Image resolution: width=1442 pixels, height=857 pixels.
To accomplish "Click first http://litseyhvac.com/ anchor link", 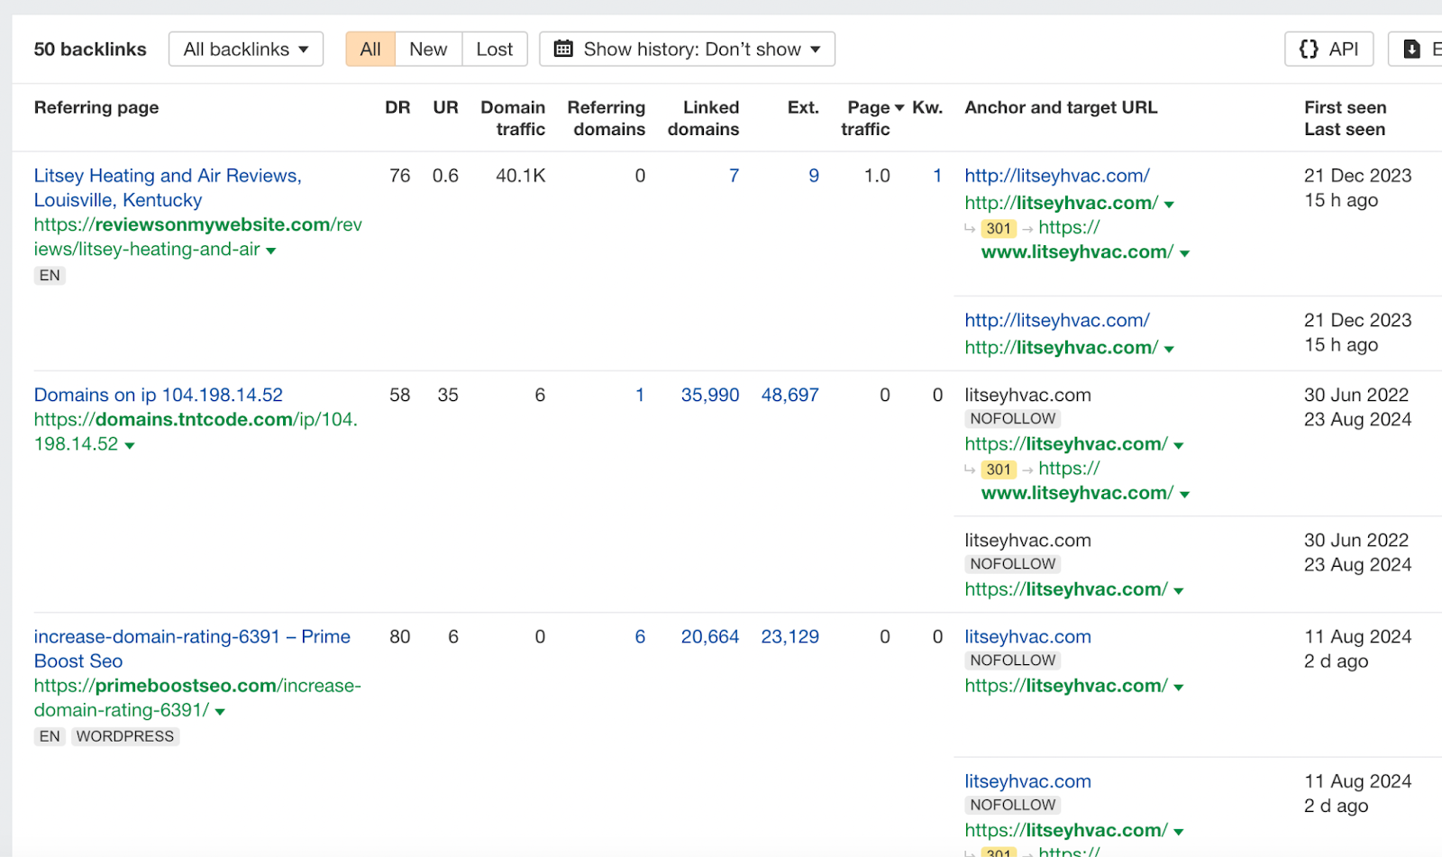I will [1057, 176].
